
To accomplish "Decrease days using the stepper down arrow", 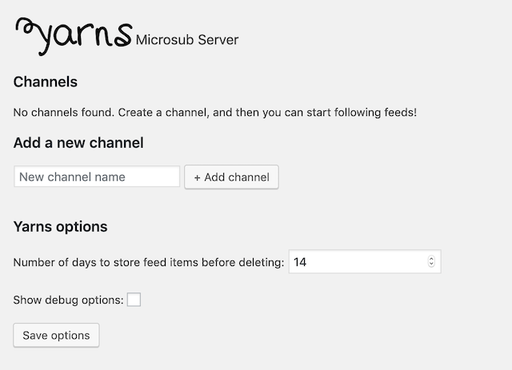I will [x=431, y=264].
